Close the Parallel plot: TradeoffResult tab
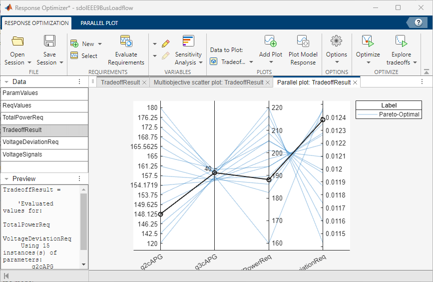Screen dimensions: 433x282 [x=356, y=82]
